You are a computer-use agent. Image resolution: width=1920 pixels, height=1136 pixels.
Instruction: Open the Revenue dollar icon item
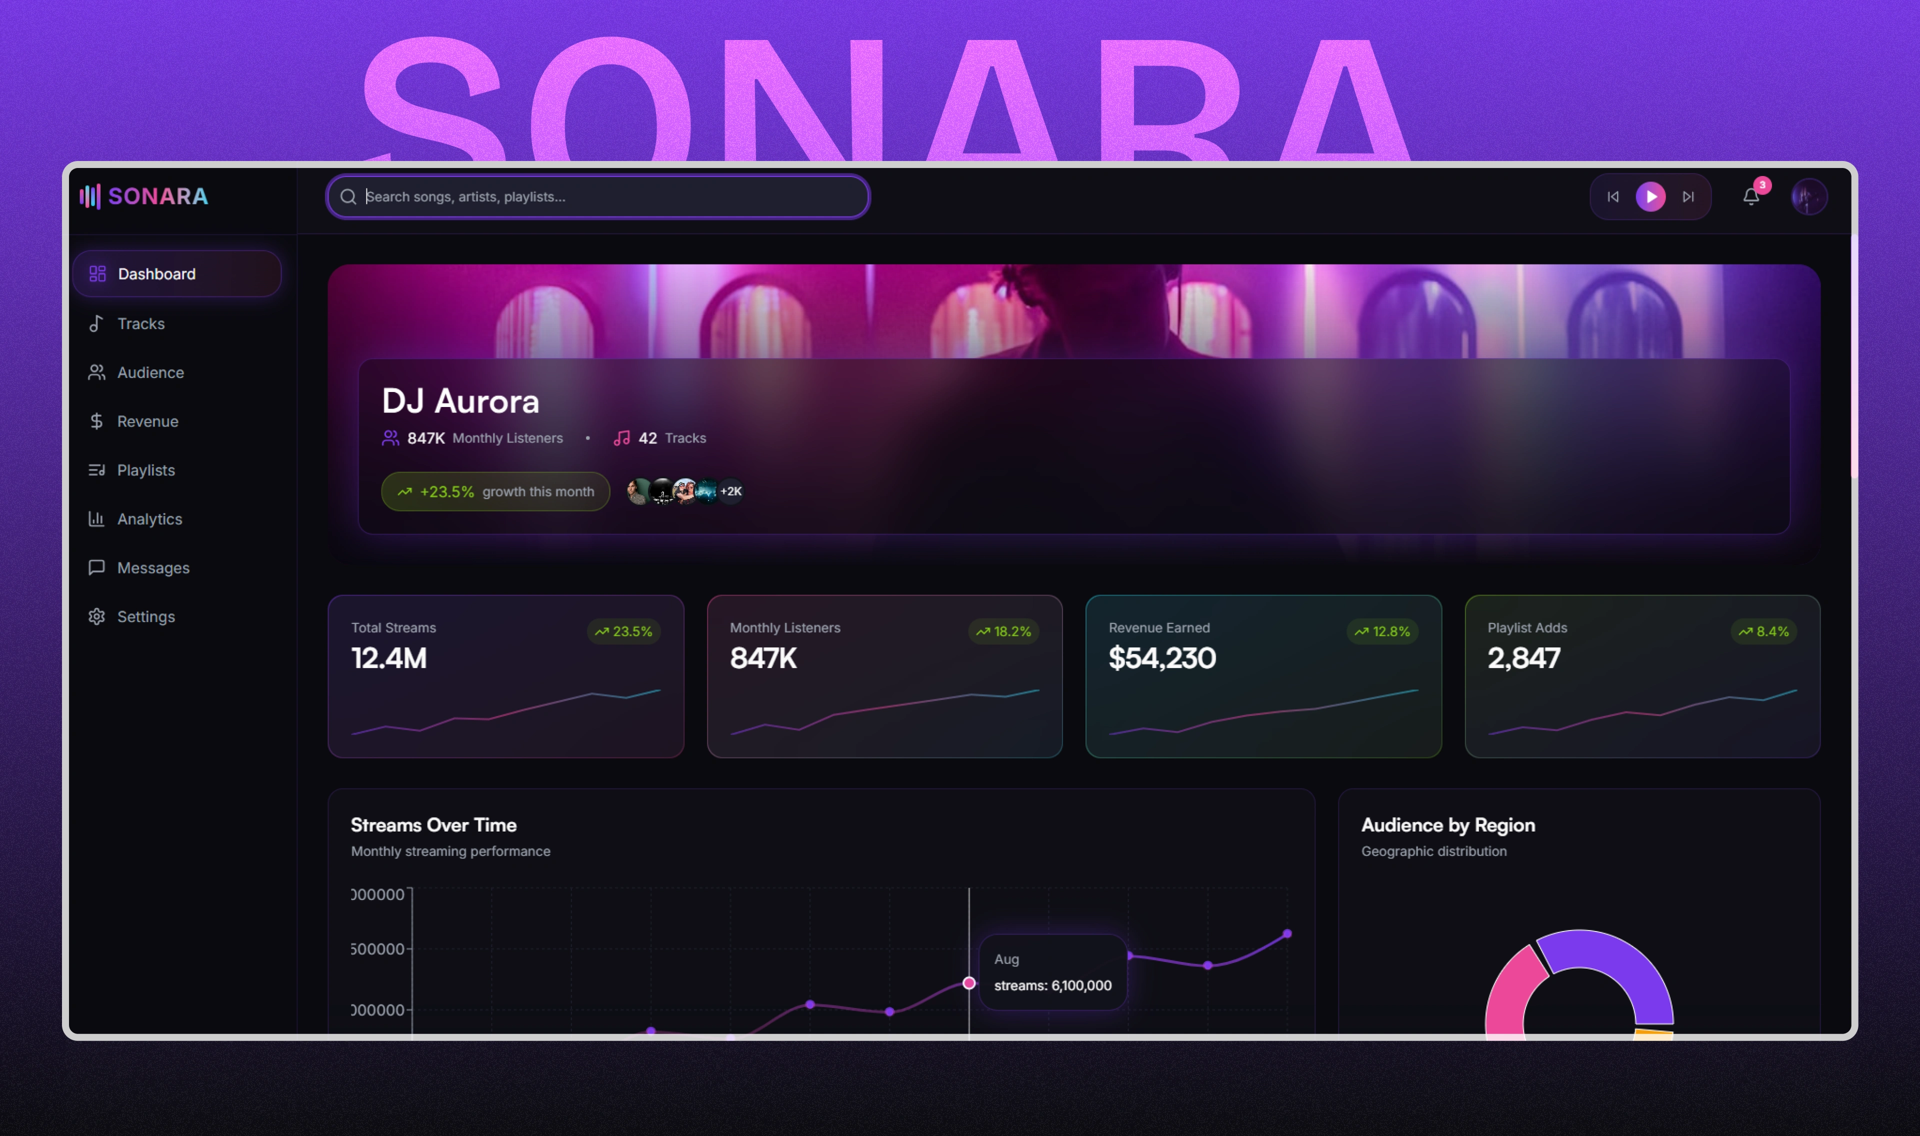click(96, 421)
